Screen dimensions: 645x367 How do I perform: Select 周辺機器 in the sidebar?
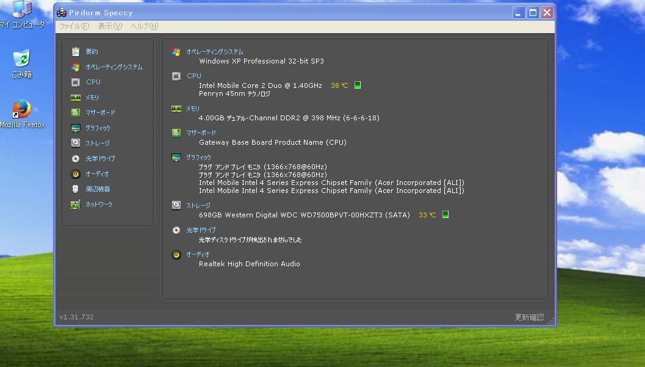coord(98,189)
